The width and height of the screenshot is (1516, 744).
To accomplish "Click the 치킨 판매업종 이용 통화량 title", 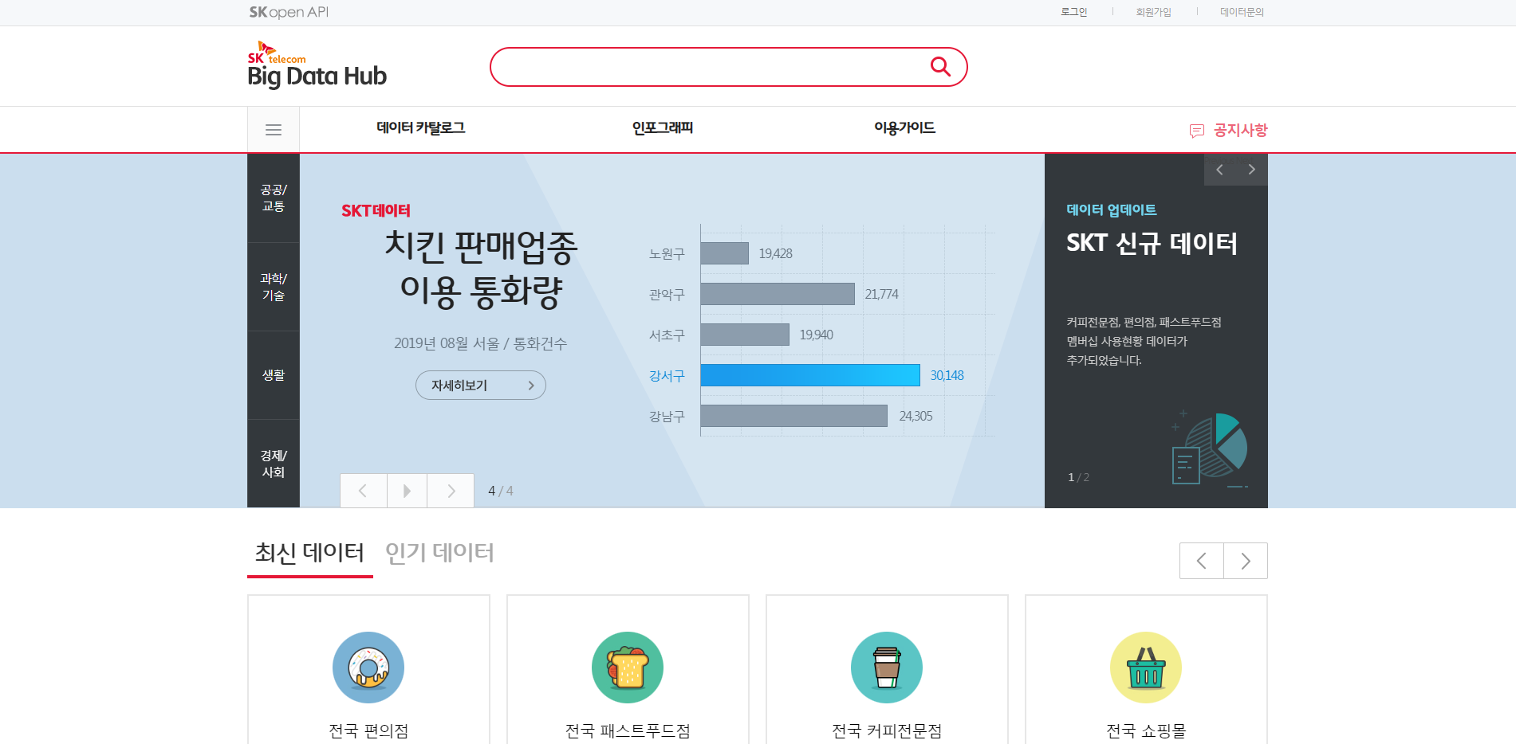I will 481,269.
